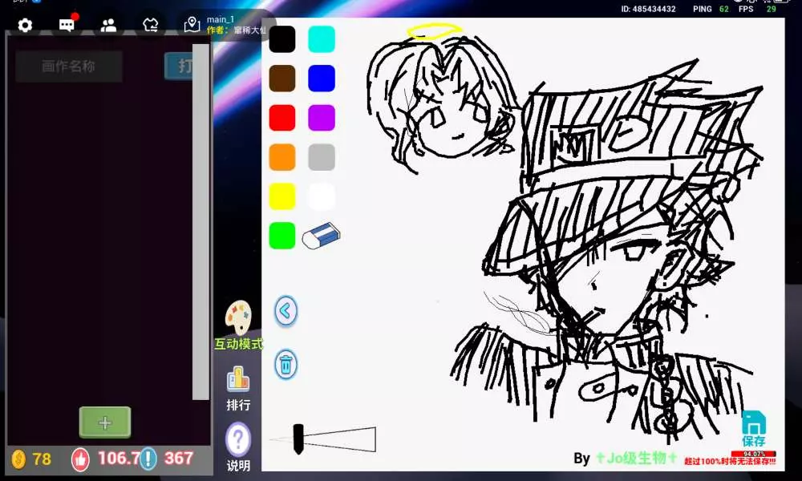
Task: Click the FPS 29 indicator
Action: [x=757, y=9]
